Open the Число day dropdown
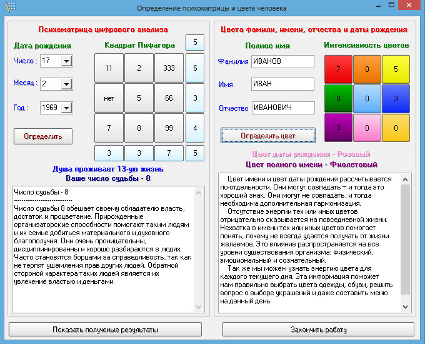The width and height of the screenshot is (425, 344). click(x=66, y=61)
